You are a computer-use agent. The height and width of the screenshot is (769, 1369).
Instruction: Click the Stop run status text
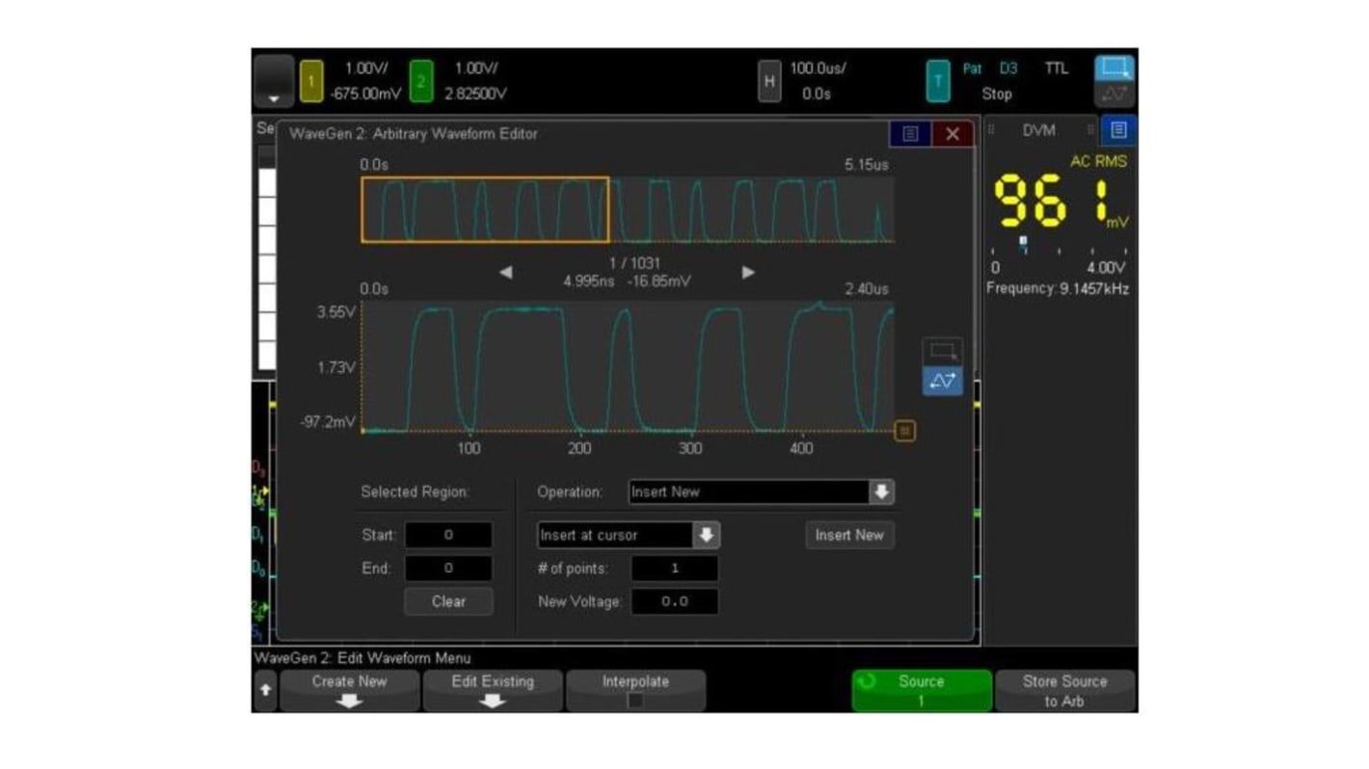[x=997, y=94]
